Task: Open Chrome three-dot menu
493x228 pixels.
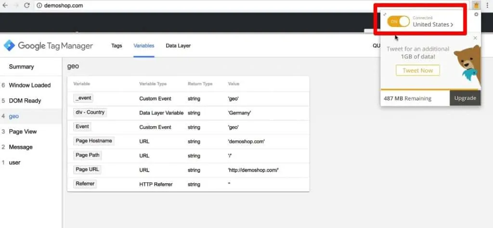Action: tap(487, 5)
